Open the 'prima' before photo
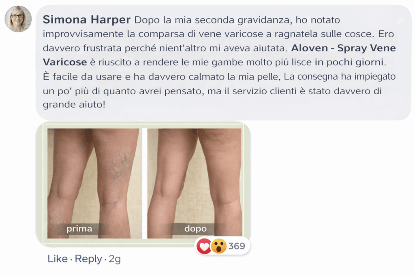415x276 pixels. tap(94, 183)
